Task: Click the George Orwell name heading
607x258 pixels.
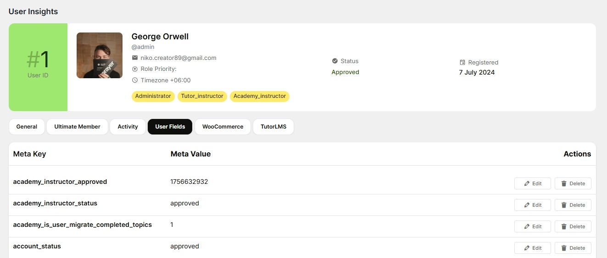Action: click(160, 37)
